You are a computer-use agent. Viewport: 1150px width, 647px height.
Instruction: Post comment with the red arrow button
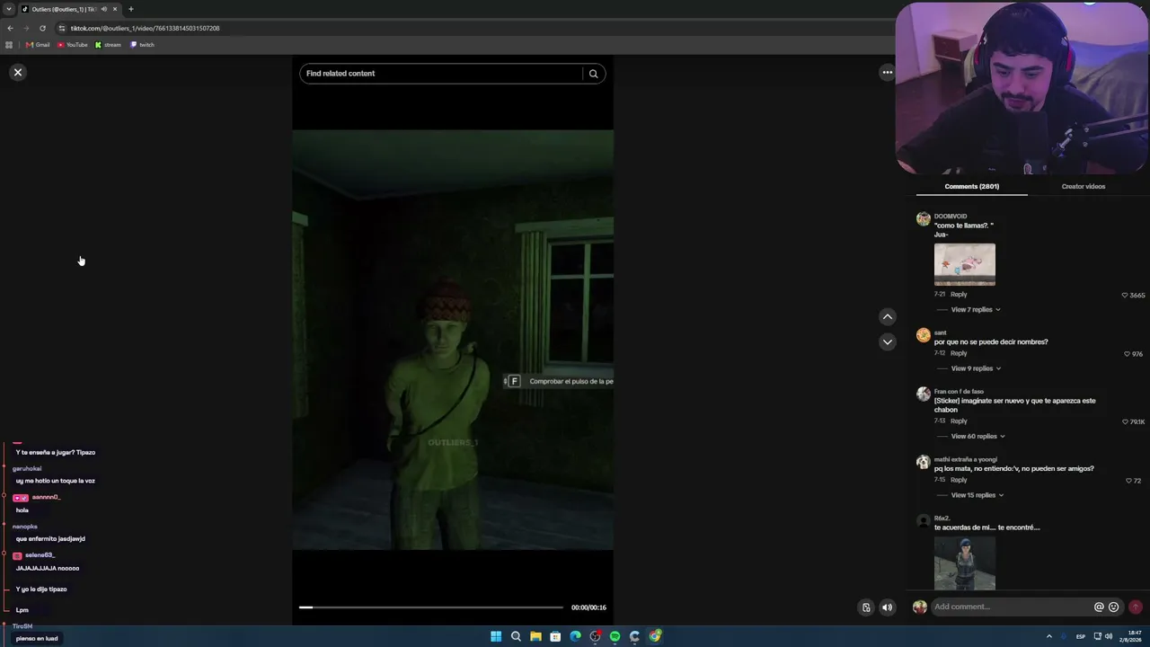[1136, 607]
